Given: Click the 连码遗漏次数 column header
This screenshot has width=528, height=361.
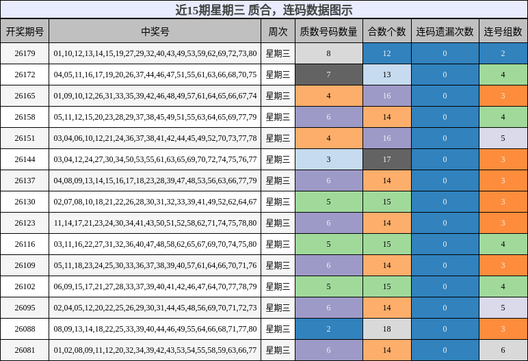Looking at the screenshot, I should click(445, 31).
